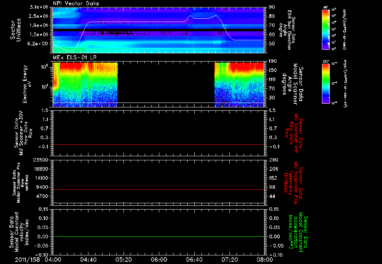This screenshot has height=264, width=382.
Task: Click the "90" sun elevation tick
Action: [x=272, y=7]
